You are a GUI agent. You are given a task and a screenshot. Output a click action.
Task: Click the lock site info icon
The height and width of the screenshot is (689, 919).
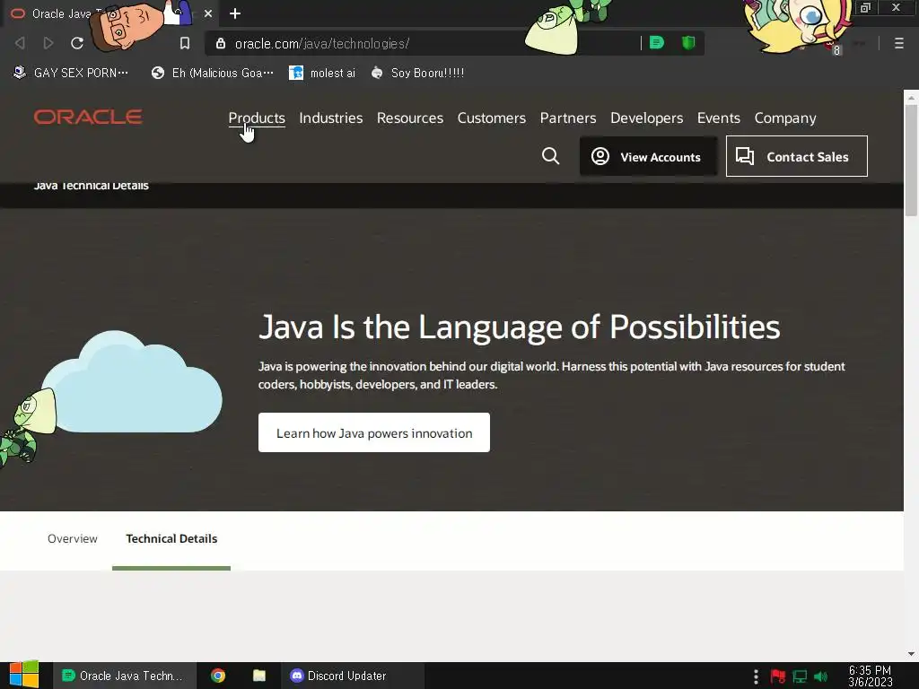[x=221, y=43]
